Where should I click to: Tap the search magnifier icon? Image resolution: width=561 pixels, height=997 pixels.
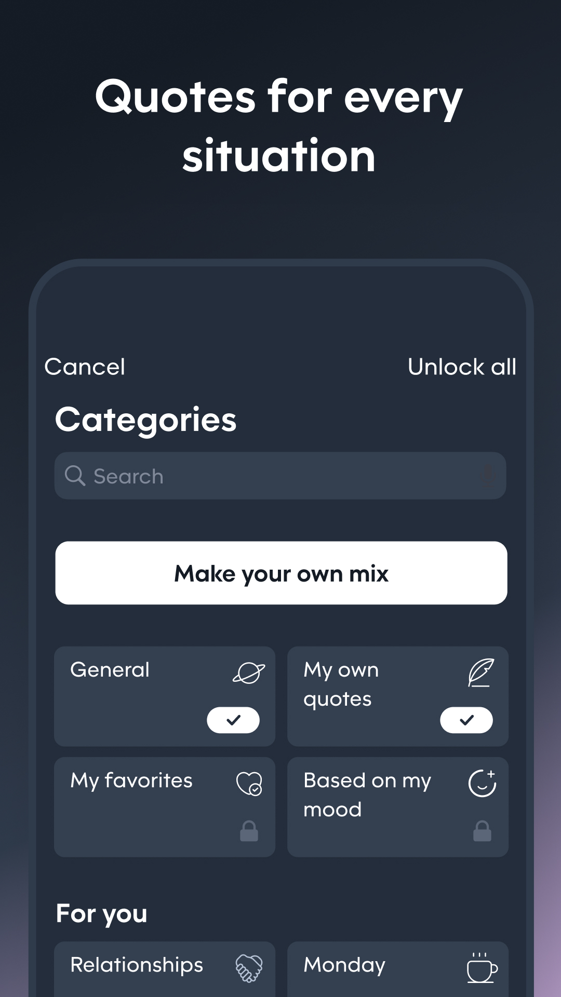tap(75, 476)
